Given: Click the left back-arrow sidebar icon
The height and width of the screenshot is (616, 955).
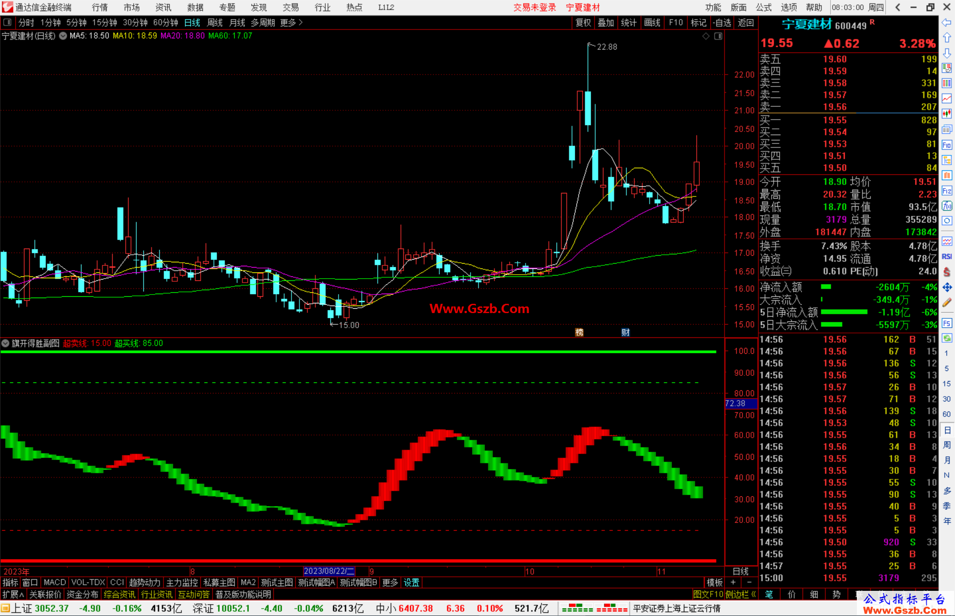Looking at the screenshot, I should click(947, 23).
